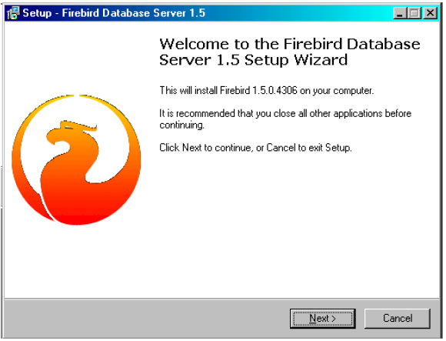
Task: Cancel the Firebird installation
Action: coord(398,318)
